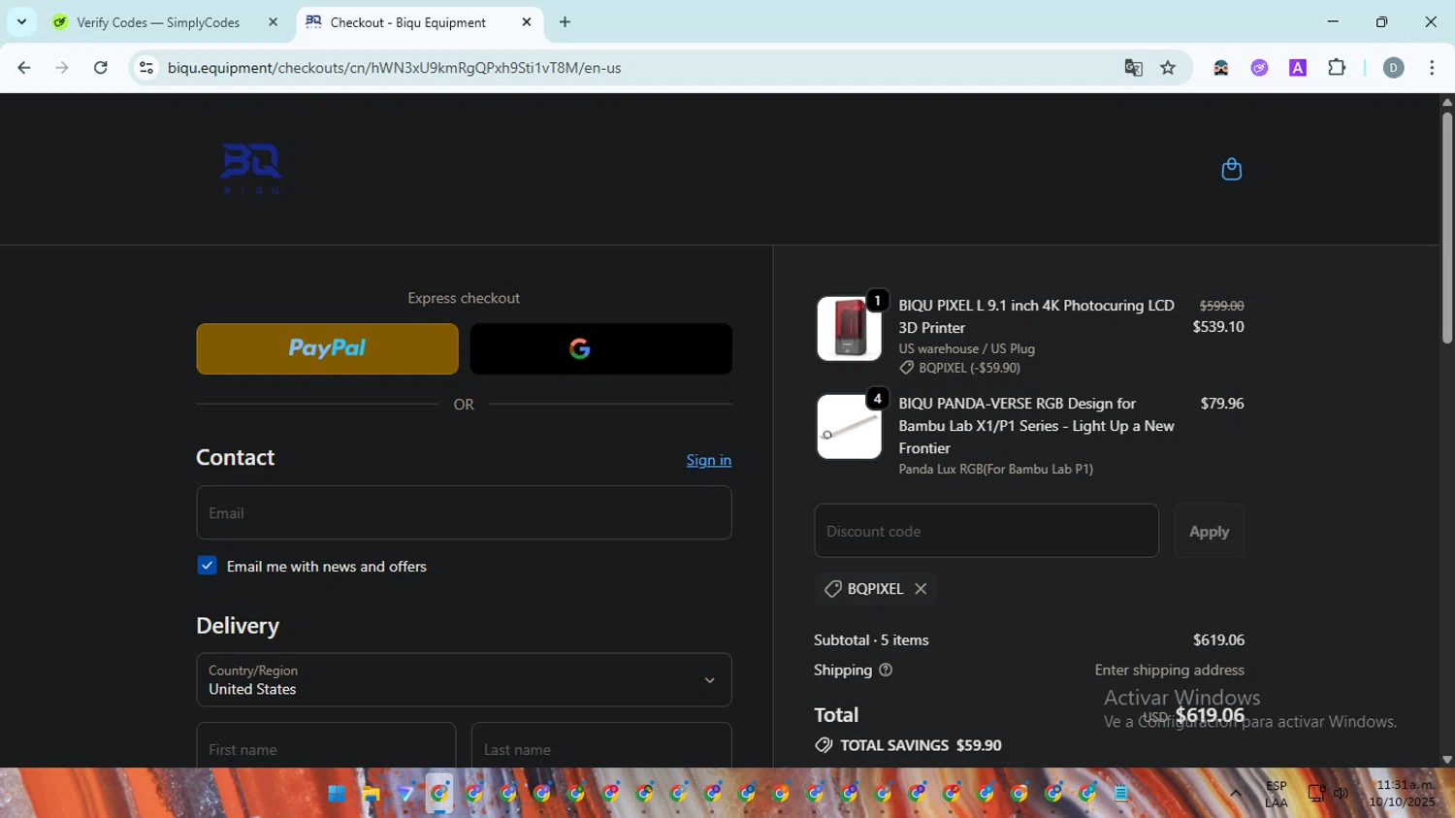The width and height of the screenshot is (1455, 818).
Task: Close the Checkout Biqu Equipment tab
Action: [x=527, y=22]
